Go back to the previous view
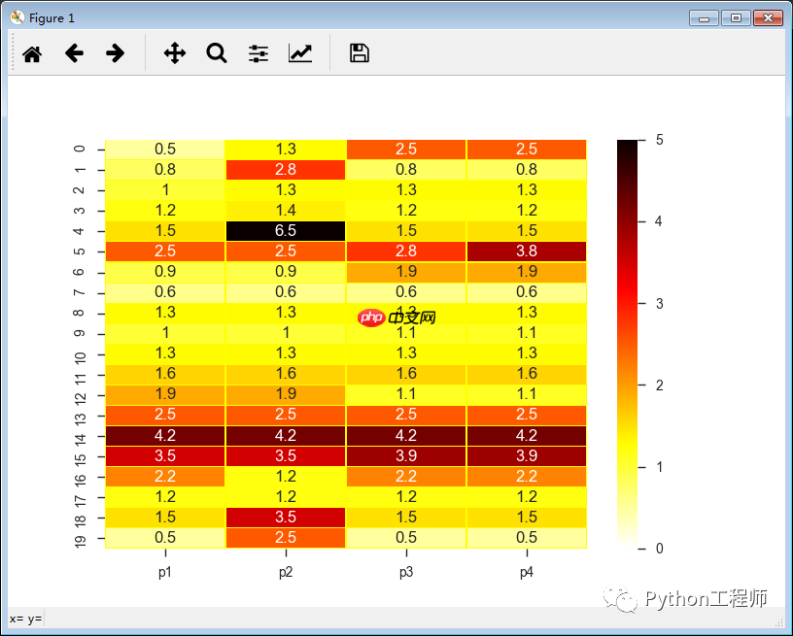 click(x=74, y=52)
